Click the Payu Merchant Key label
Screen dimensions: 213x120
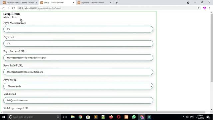pos(15,23)
